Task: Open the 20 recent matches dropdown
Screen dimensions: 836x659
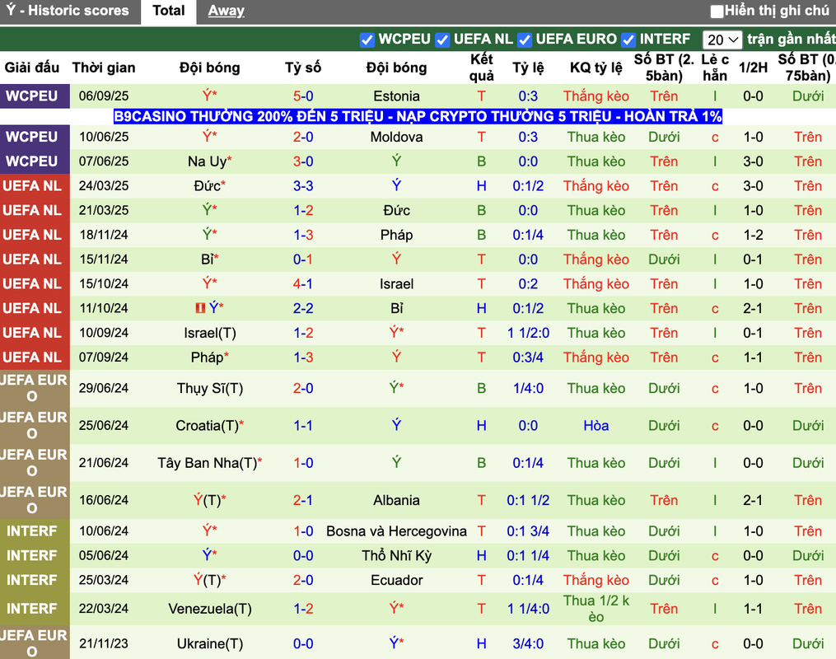Action: pos(722,40)
